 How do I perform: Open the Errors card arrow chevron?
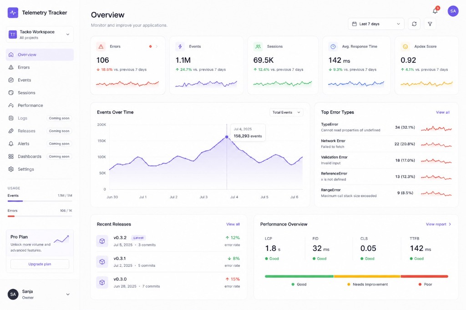[x=157, y=46]
